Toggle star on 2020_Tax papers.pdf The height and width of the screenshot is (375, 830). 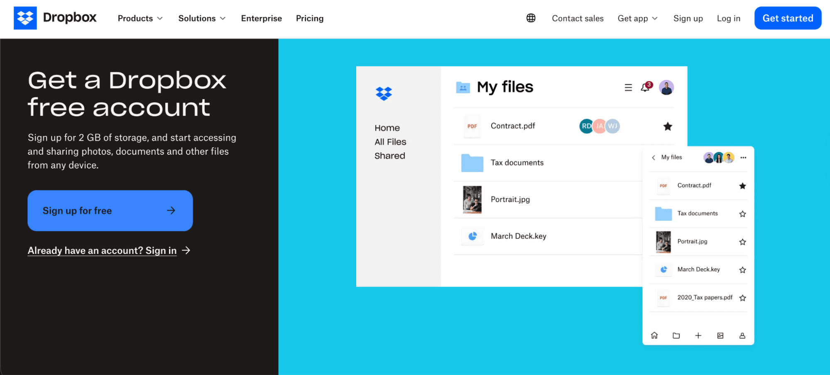(742, 298)
